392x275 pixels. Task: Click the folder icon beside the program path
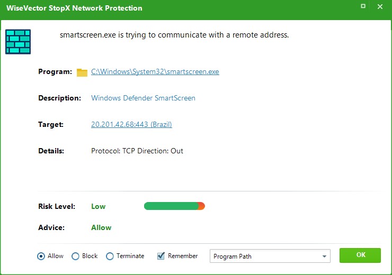[x=82, y=72]
